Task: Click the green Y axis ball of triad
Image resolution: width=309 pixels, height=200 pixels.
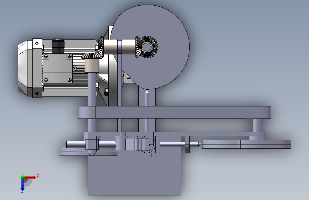Action: coord(23,177)
